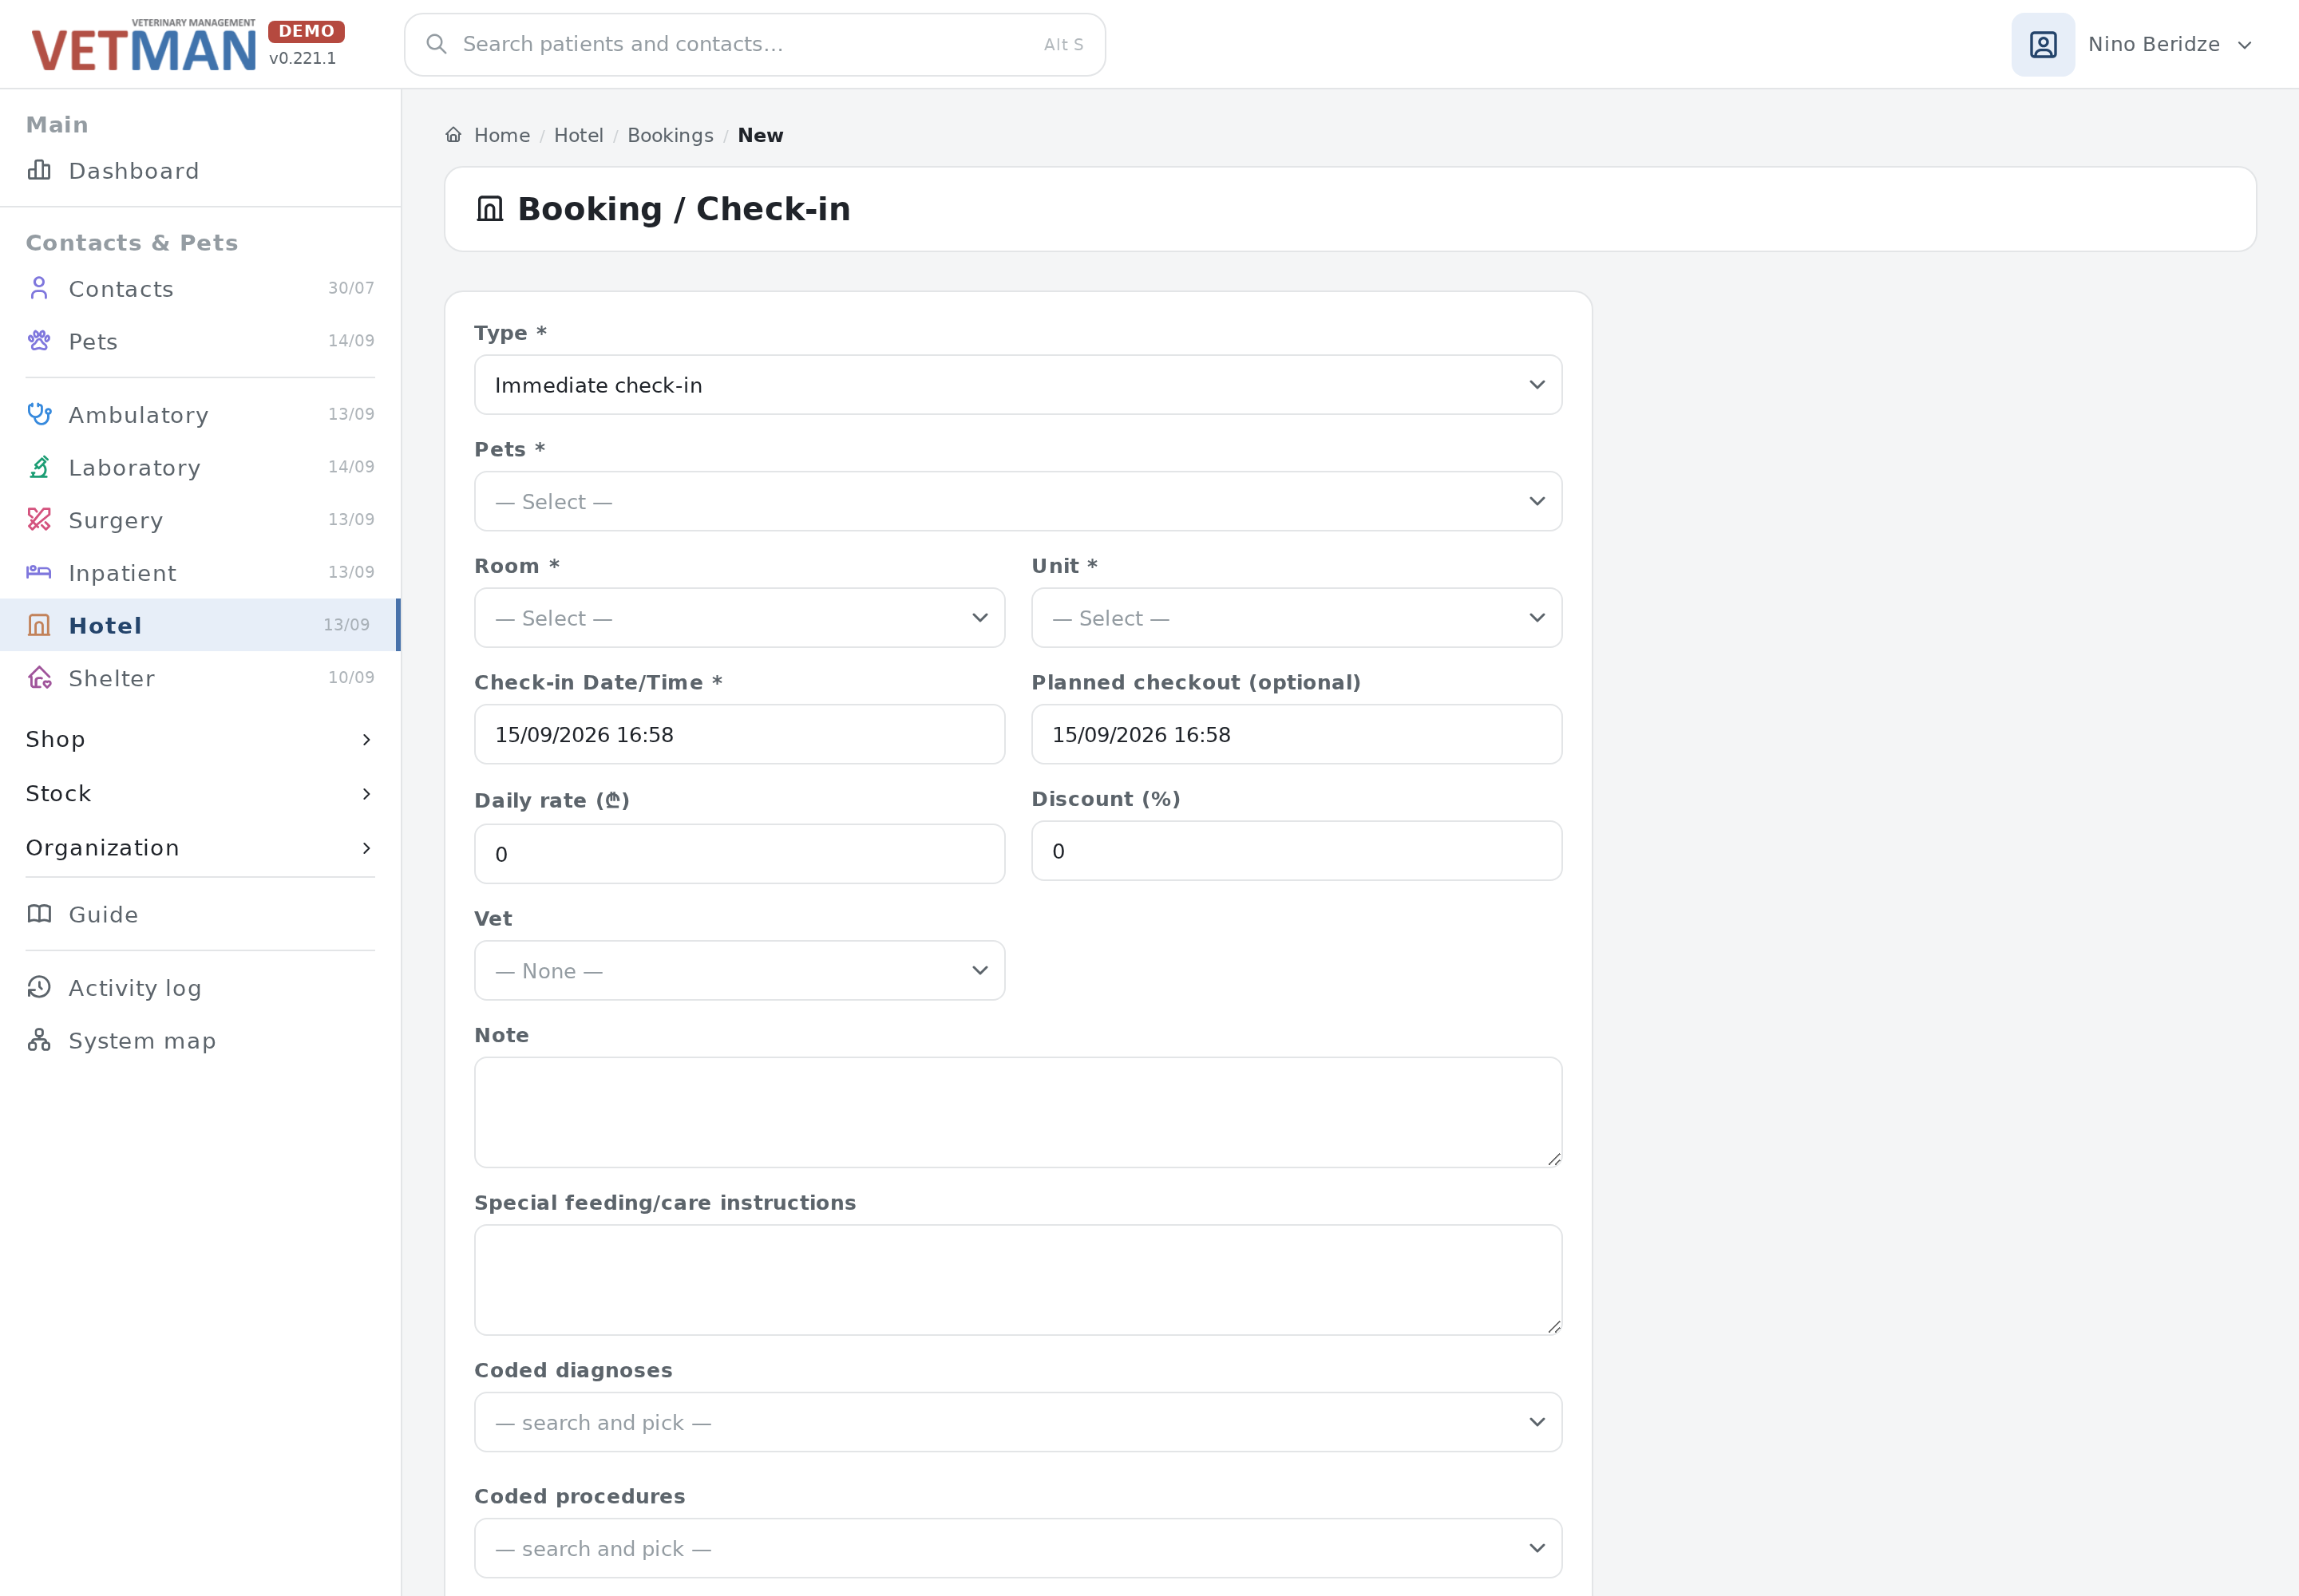Click Bookings in breadcrumb
The image size is (2299, 1596).
pos(671,135)
